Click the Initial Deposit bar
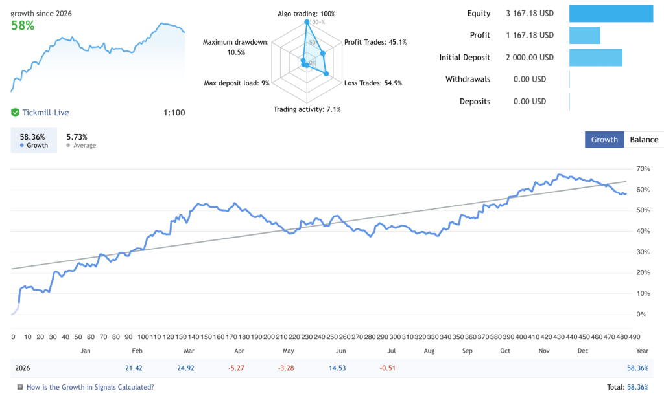 596,58
